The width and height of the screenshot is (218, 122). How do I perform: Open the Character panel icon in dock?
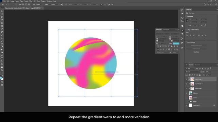(x=182, y=31)
